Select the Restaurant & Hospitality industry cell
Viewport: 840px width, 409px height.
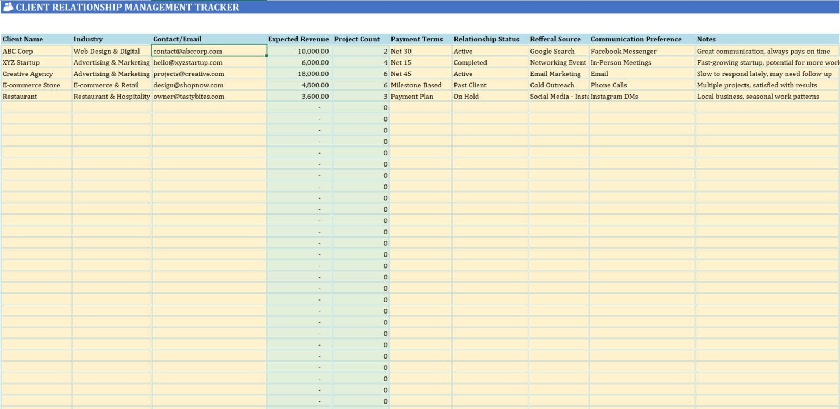pos(111,96)
